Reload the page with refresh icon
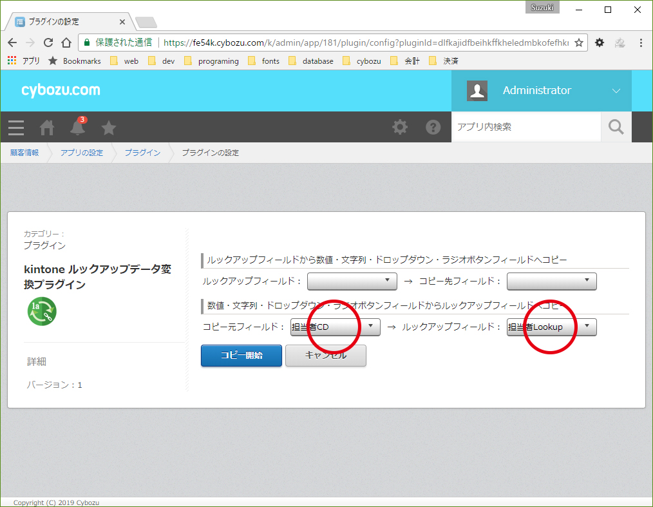 [x=48, y=43]
